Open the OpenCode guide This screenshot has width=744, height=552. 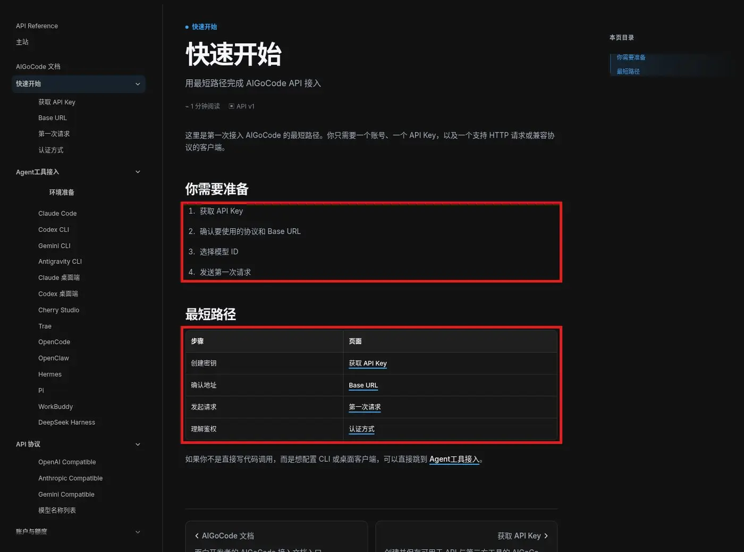[x=54, y=342]
